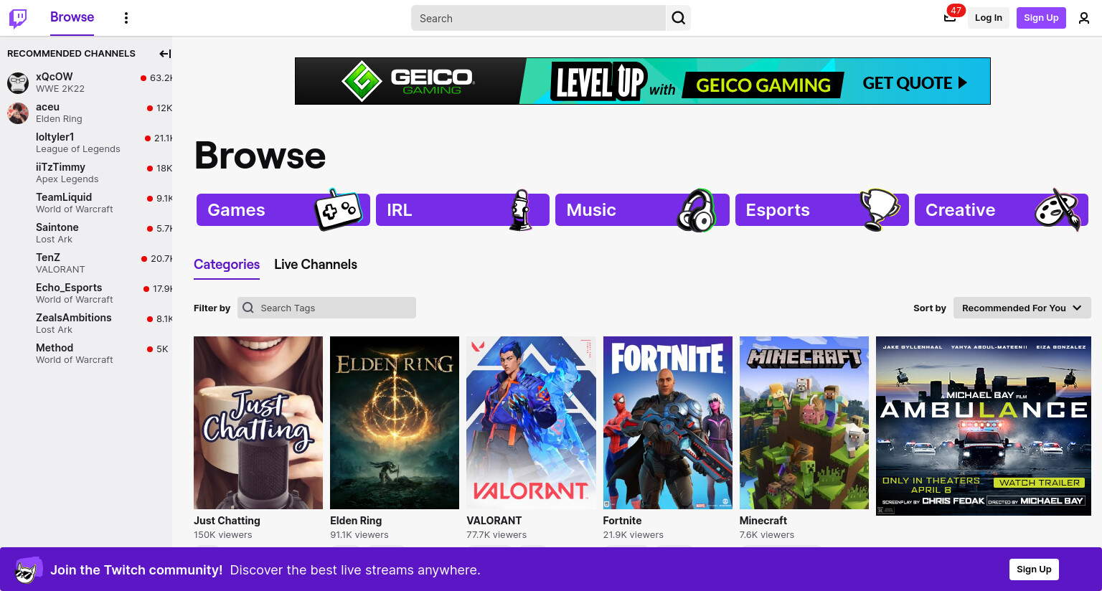The height and width of the screenshot is (591, 1102).
Task: Click the Elden Ring title link
Action: 356,521
